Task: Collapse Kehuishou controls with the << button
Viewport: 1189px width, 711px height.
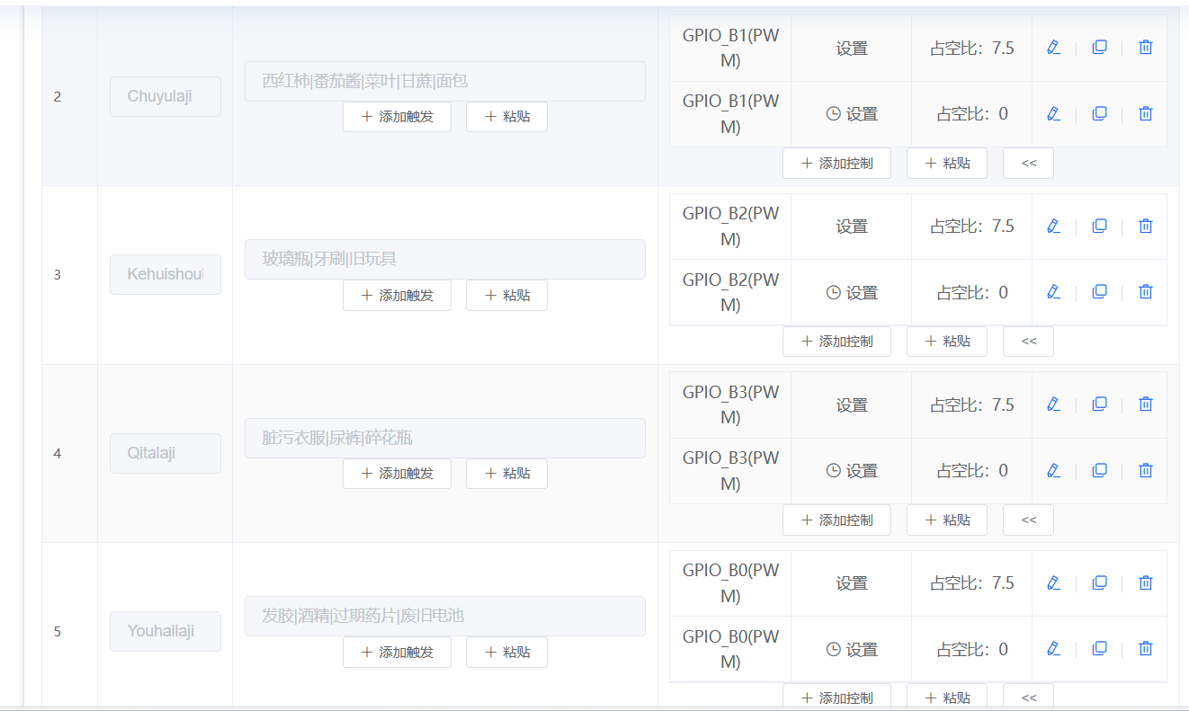Action: [1028, 342]
